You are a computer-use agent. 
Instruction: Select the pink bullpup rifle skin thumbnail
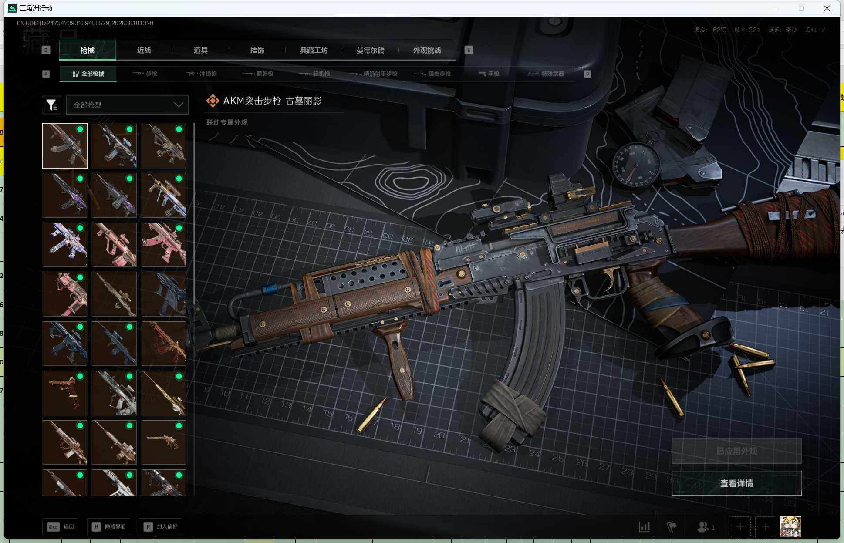(114, 245)
